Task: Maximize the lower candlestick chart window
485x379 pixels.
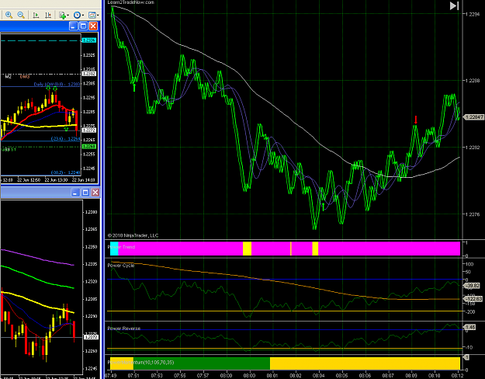Action: pos(85,193)
